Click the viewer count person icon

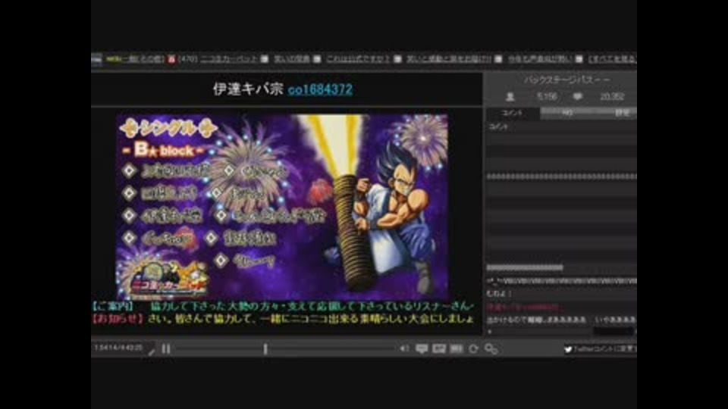510,96
